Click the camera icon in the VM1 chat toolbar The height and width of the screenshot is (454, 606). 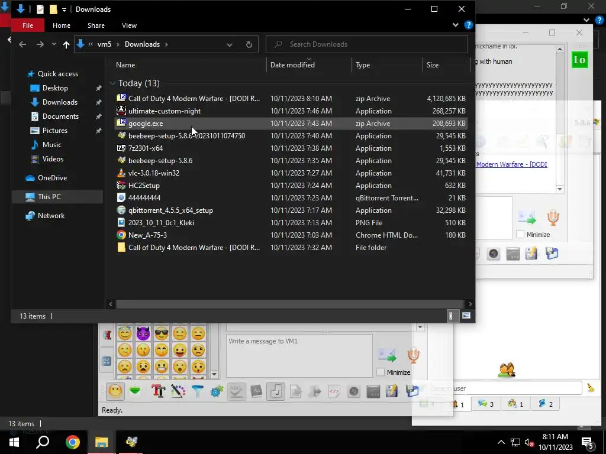coord(354,391)
